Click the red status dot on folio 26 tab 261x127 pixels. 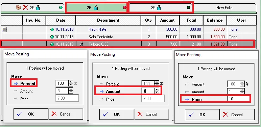pyautogui.click(x=124, y=7)
